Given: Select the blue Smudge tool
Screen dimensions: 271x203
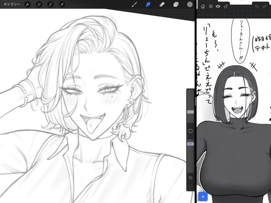Looking at the screenshot, I should pyautogui.click(x=148, y=4).
